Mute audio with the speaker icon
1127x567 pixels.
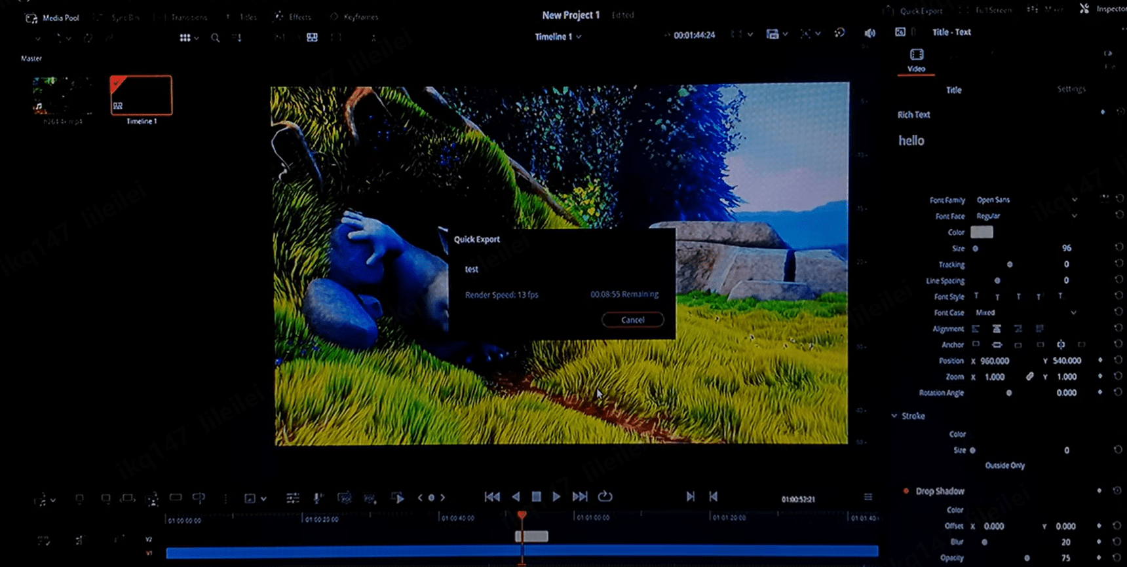[869, 33]
